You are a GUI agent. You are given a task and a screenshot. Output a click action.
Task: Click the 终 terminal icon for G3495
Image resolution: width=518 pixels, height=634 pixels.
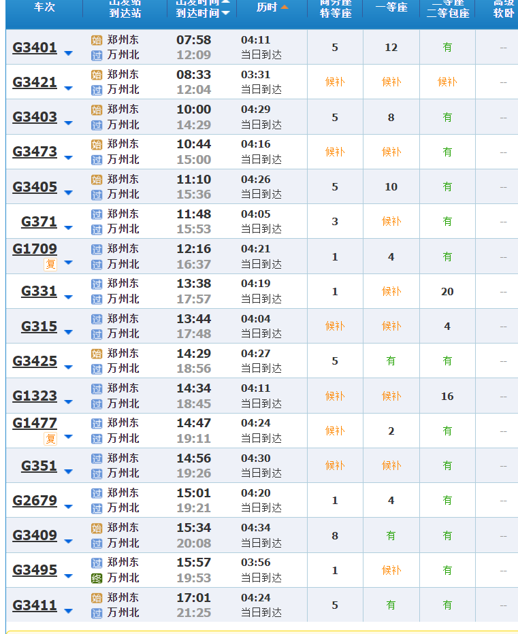click(97, 578)
